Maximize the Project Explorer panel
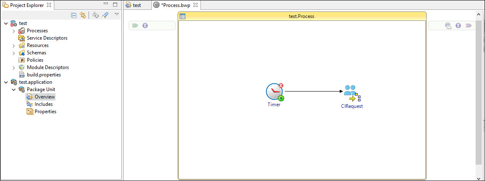The height and width of the screenshot is (181, 485). pos(115,4)
